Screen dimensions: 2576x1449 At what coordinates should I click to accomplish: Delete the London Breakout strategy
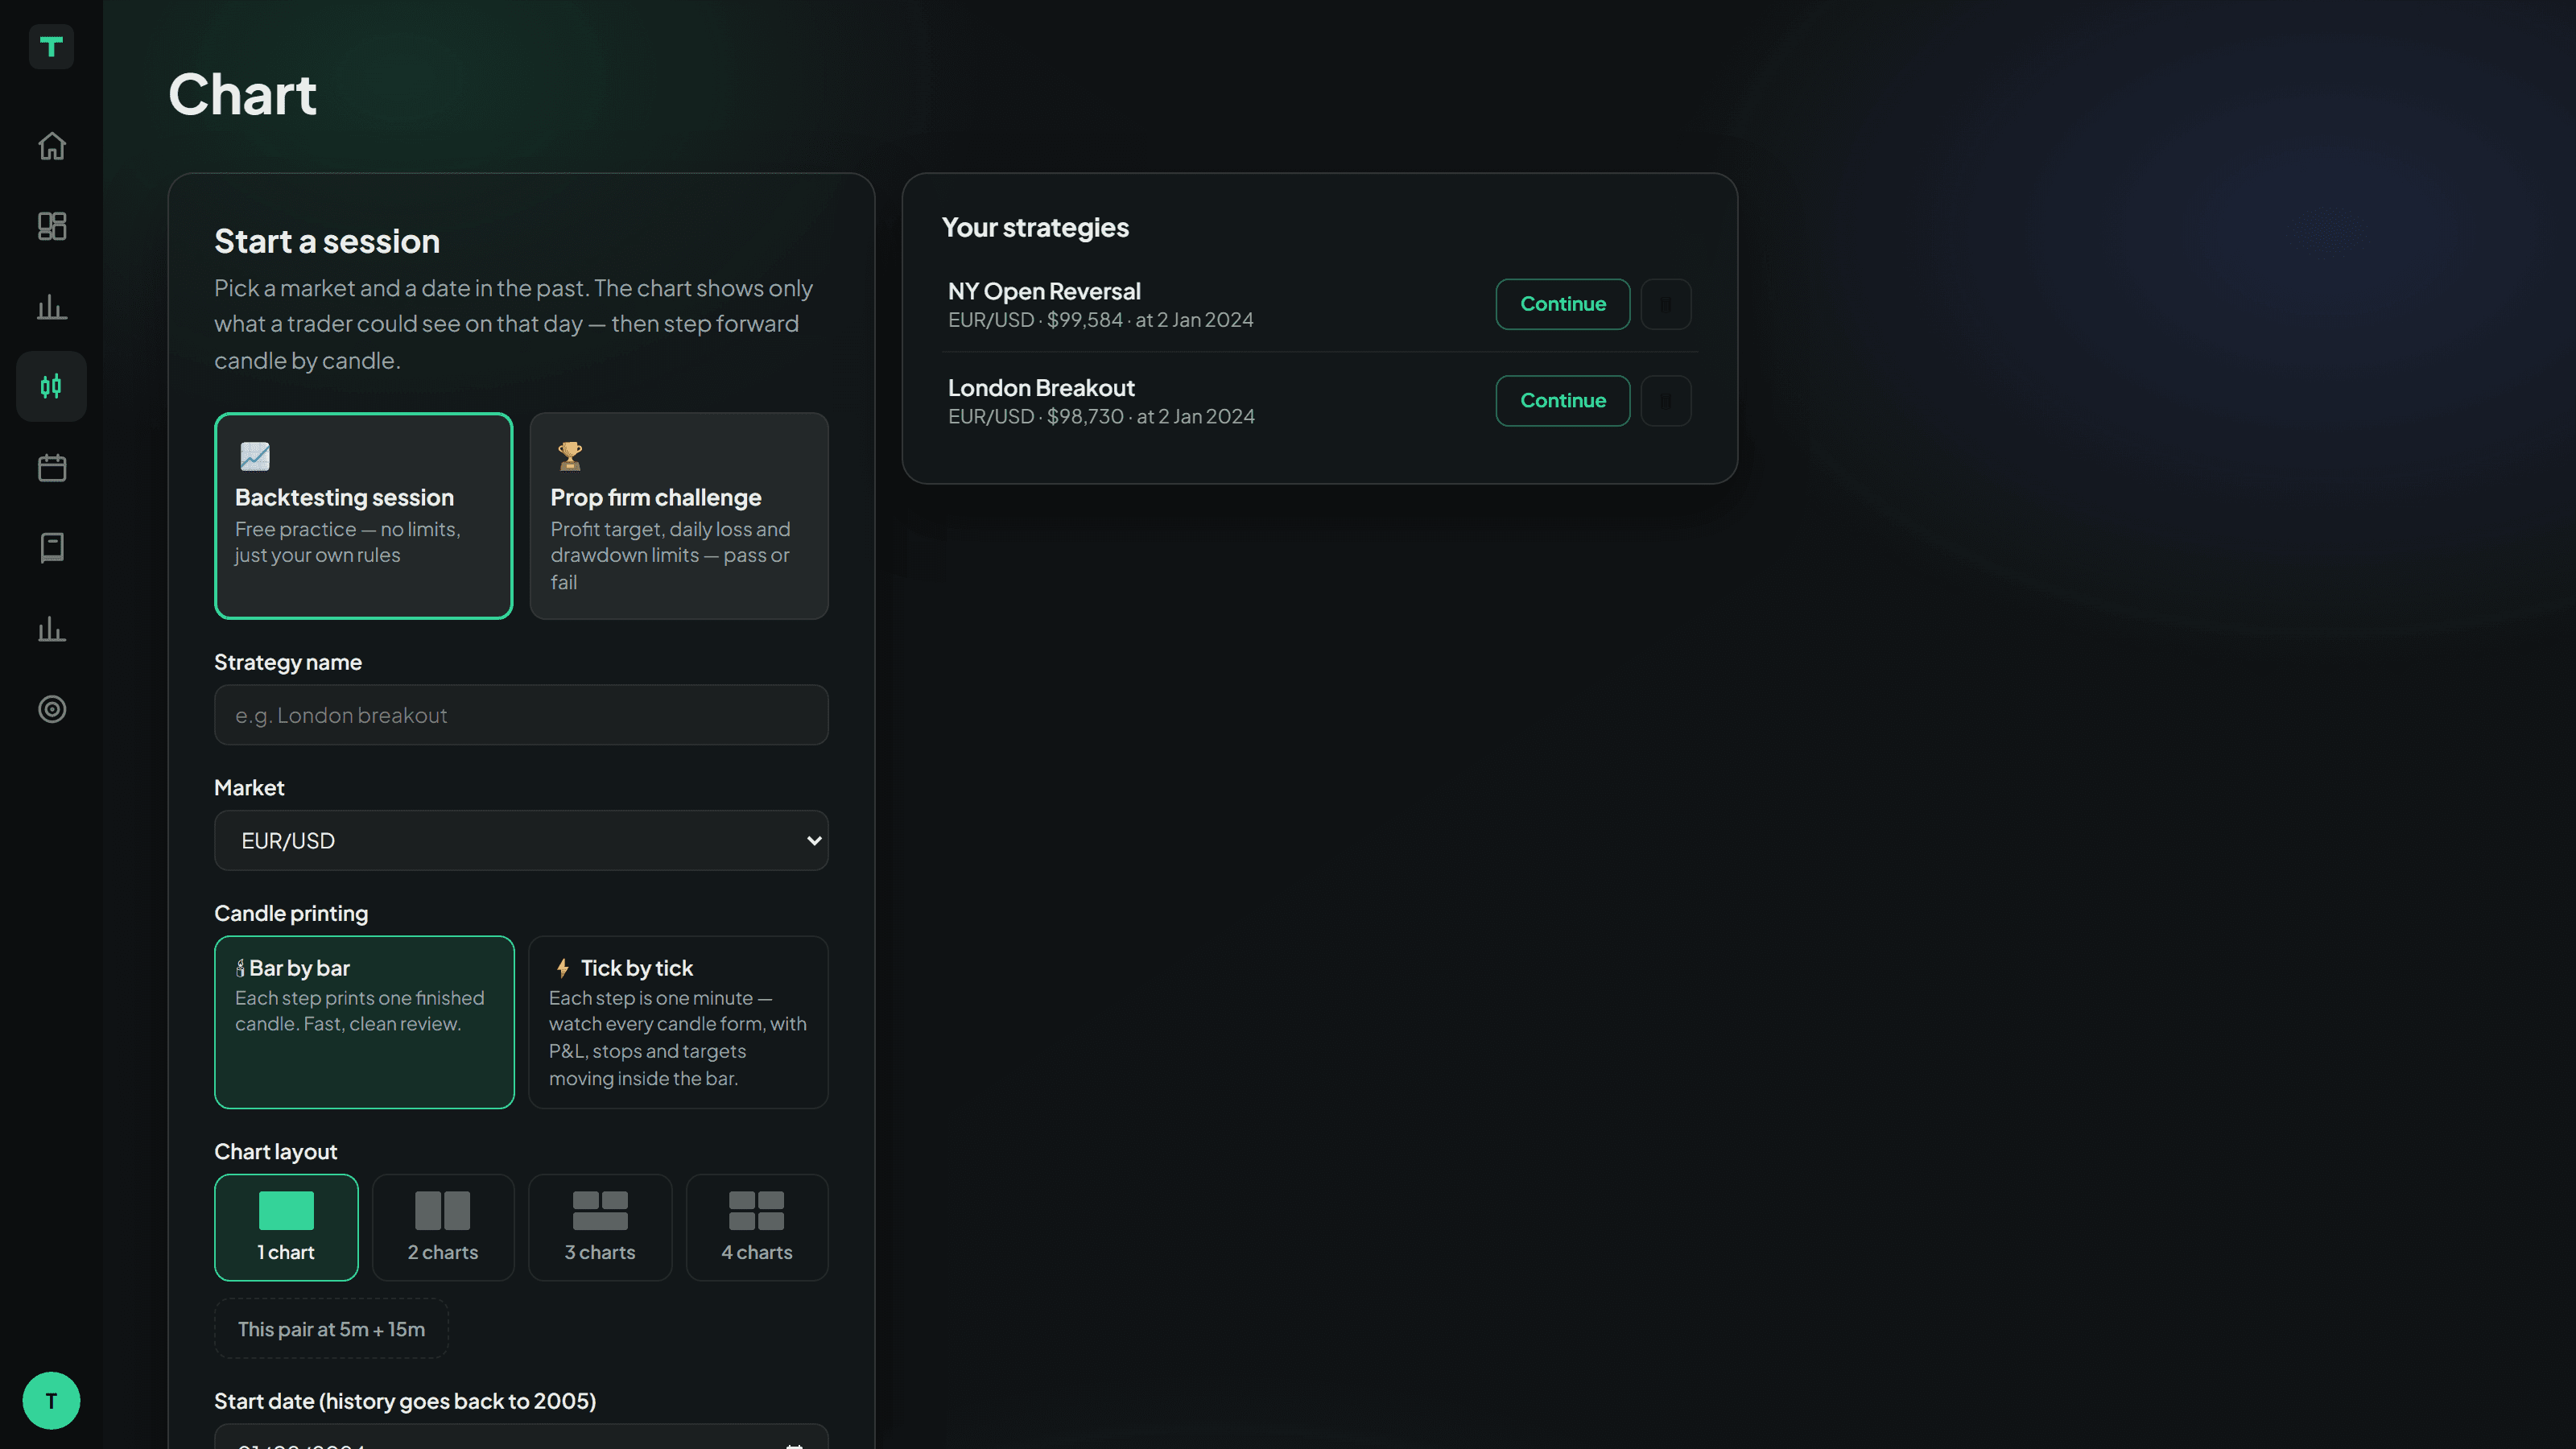click(1666, 400)
